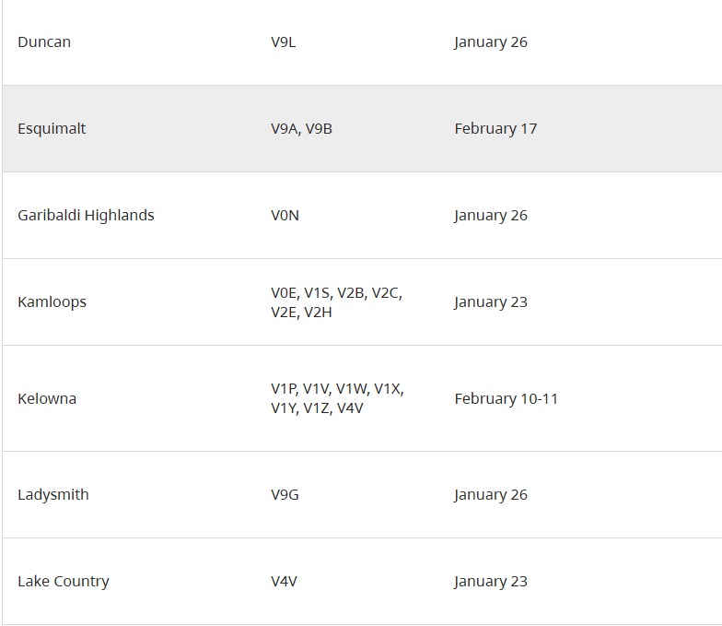Viewport: 722px width, 626px height.
Task: Click the Duncan January 26 date
Action: [x=491, y=42]
